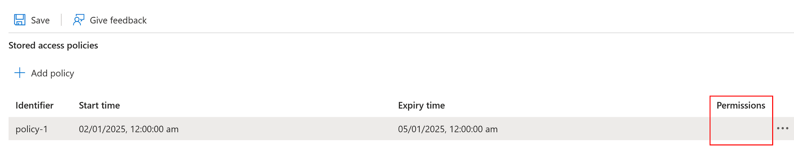Click the Stored access policies heading

point(53,46)
